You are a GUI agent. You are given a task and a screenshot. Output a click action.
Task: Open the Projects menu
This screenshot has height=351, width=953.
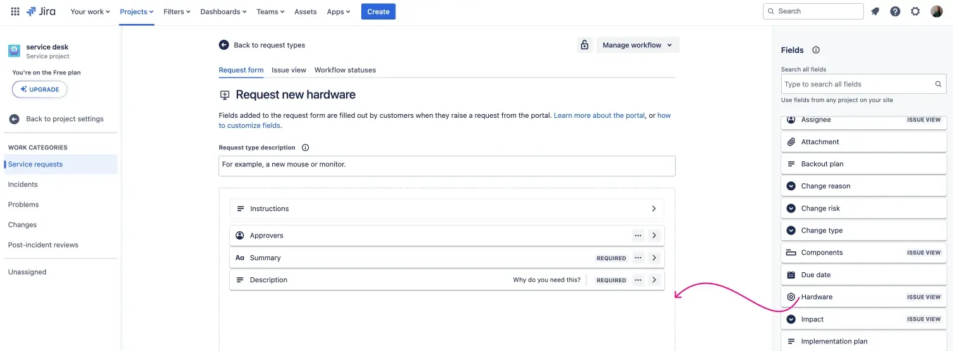coord(136,11)
